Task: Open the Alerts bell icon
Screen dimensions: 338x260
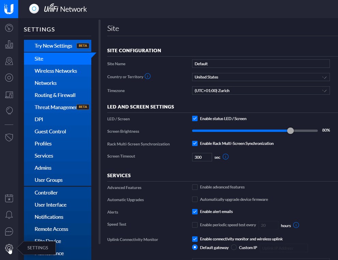Action: [x=9, y=215]
